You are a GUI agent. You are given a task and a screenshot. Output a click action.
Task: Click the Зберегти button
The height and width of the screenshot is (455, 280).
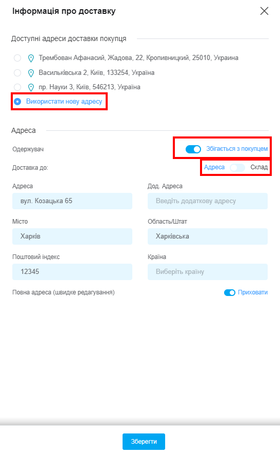click(144, 441)
